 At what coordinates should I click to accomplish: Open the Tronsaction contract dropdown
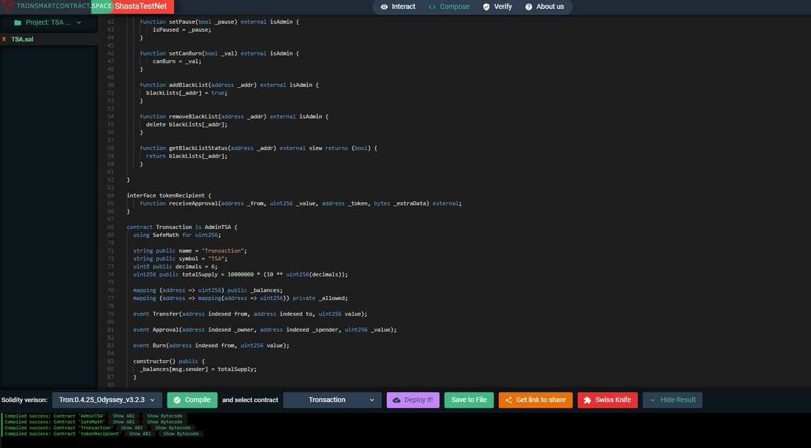pyautogui.click(x=332, y=400)
